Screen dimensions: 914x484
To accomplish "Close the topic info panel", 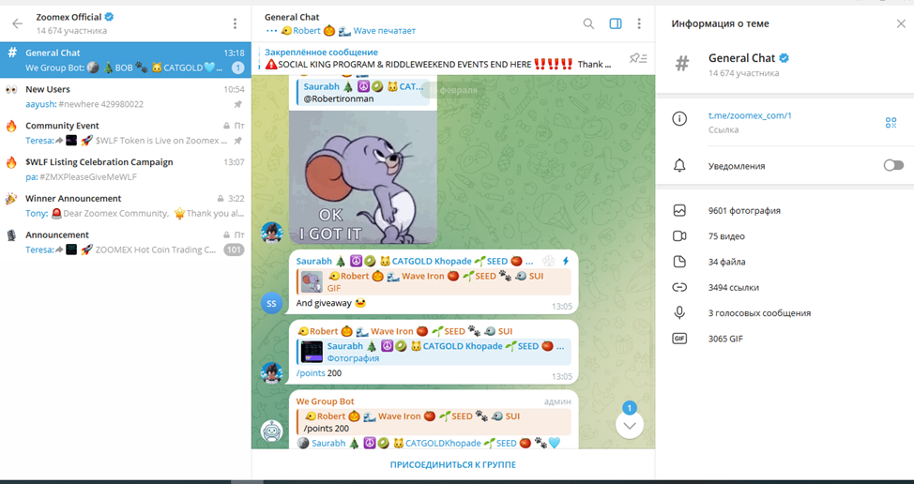I will coord(901,23).
